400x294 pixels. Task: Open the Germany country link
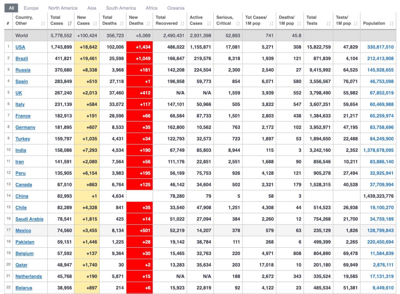pos(25,128)
